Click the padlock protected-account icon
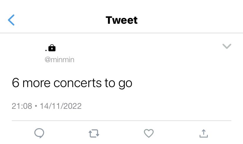Viewport: 243px width, 144px height. pyautogui.click(x=52, y=48)
